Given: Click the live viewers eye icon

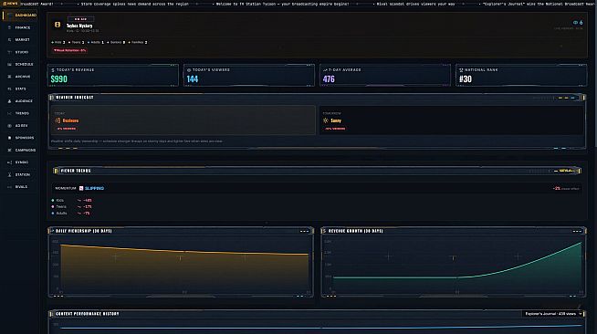Looking at the screenshot, I should click(x=575, y=23).
